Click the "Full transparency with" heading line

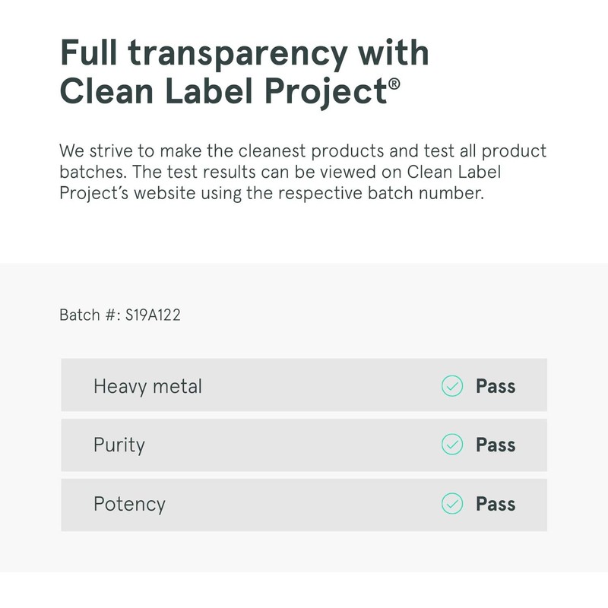click(244, 53)
